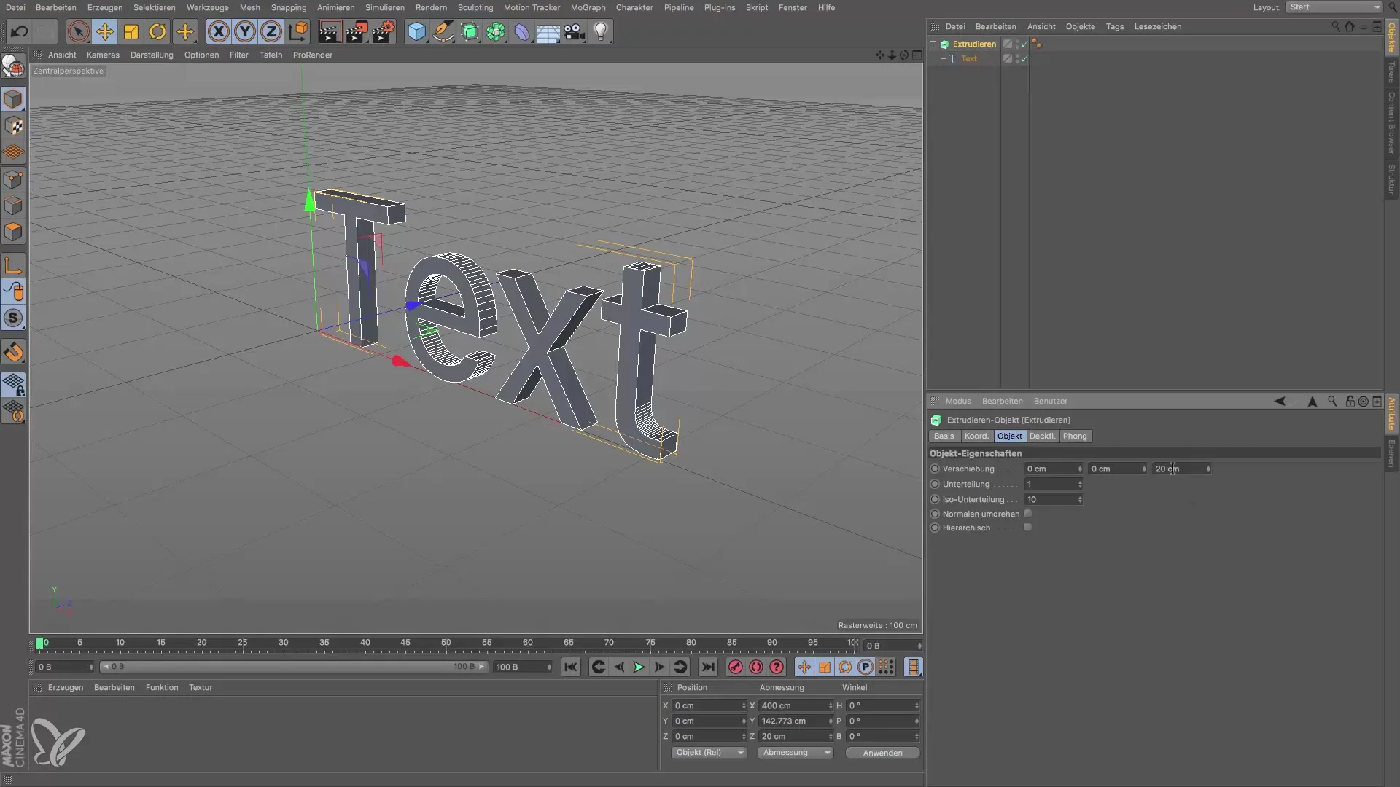Jump to the animation end

(x=708, y=667)
